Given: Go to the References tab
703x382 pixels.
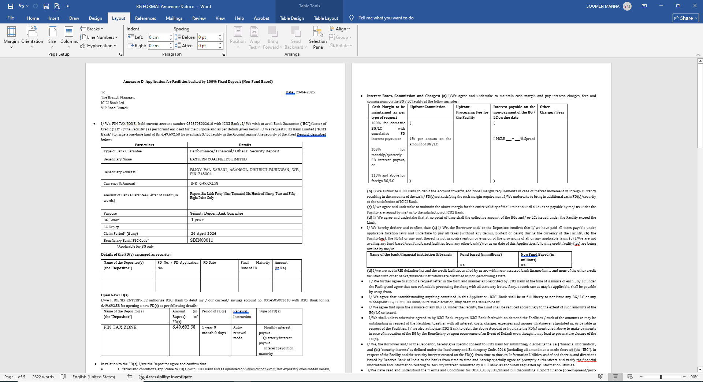Looking at the screenshot, I should [145, 18].
